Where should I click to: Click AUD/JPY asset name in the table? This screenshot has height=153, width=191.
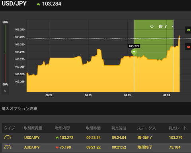32,147
